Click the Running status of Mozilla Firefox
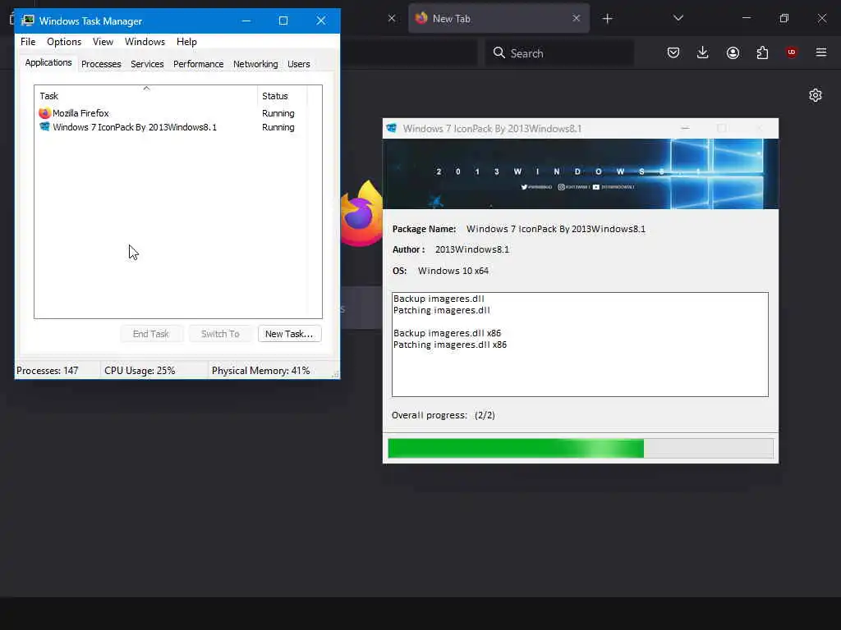841x630 pixels. 278,113
